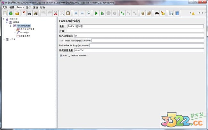Select 工作台 node in tree
Viewport: 208px width, 130px height.
coord(12,39)
